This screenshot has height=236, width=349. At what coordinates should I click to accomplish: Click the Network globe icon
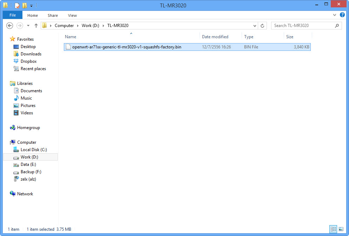tap(13, 194)
